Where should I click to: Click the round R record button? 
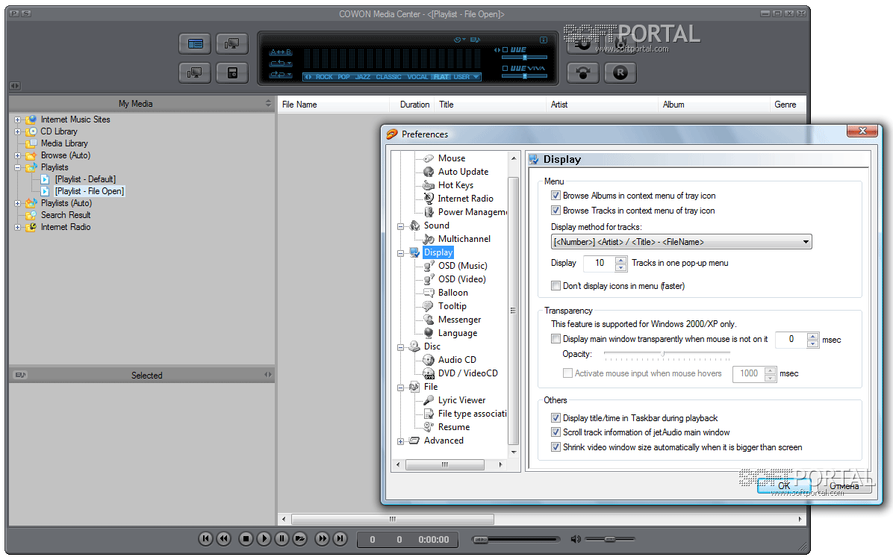pyautogui.click(x=620, y=73)
